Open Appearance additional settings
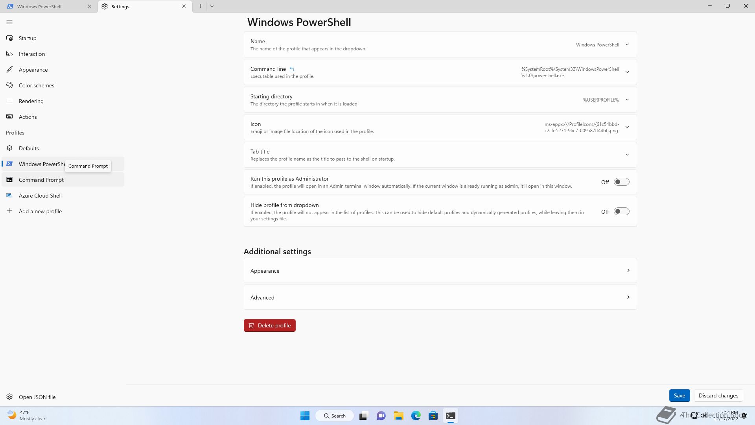The height and width of the screenshot is (425, 755). click(440, 270)
